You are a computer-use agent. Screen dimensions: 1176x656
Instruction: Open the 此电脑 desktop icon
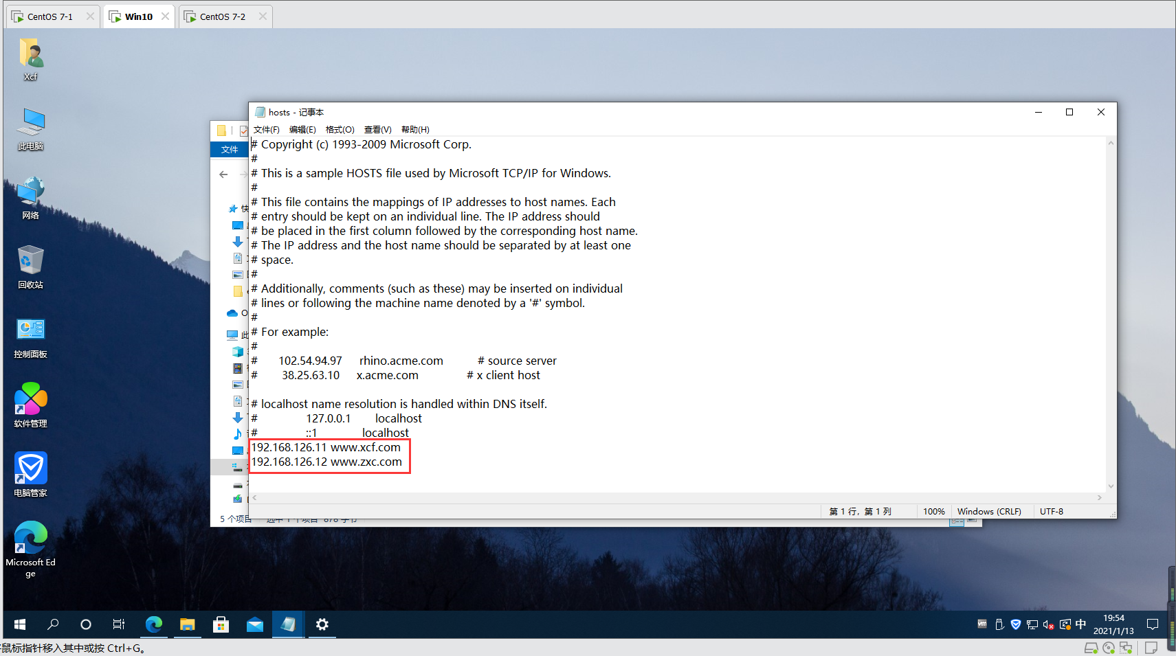[30, 128]
